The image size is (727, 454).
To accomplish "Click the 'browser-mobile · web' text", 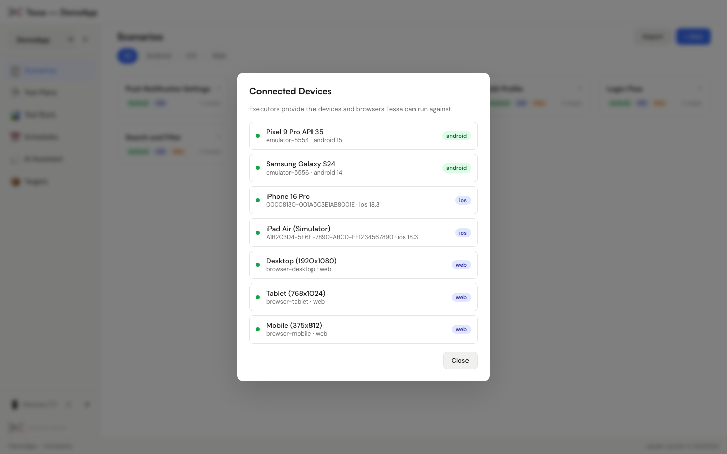I will [296, 334].
